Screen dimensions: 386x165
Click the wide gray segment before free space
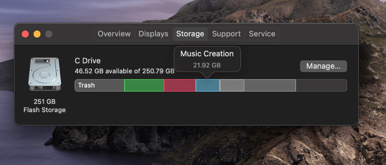click(x=270, y=85)
